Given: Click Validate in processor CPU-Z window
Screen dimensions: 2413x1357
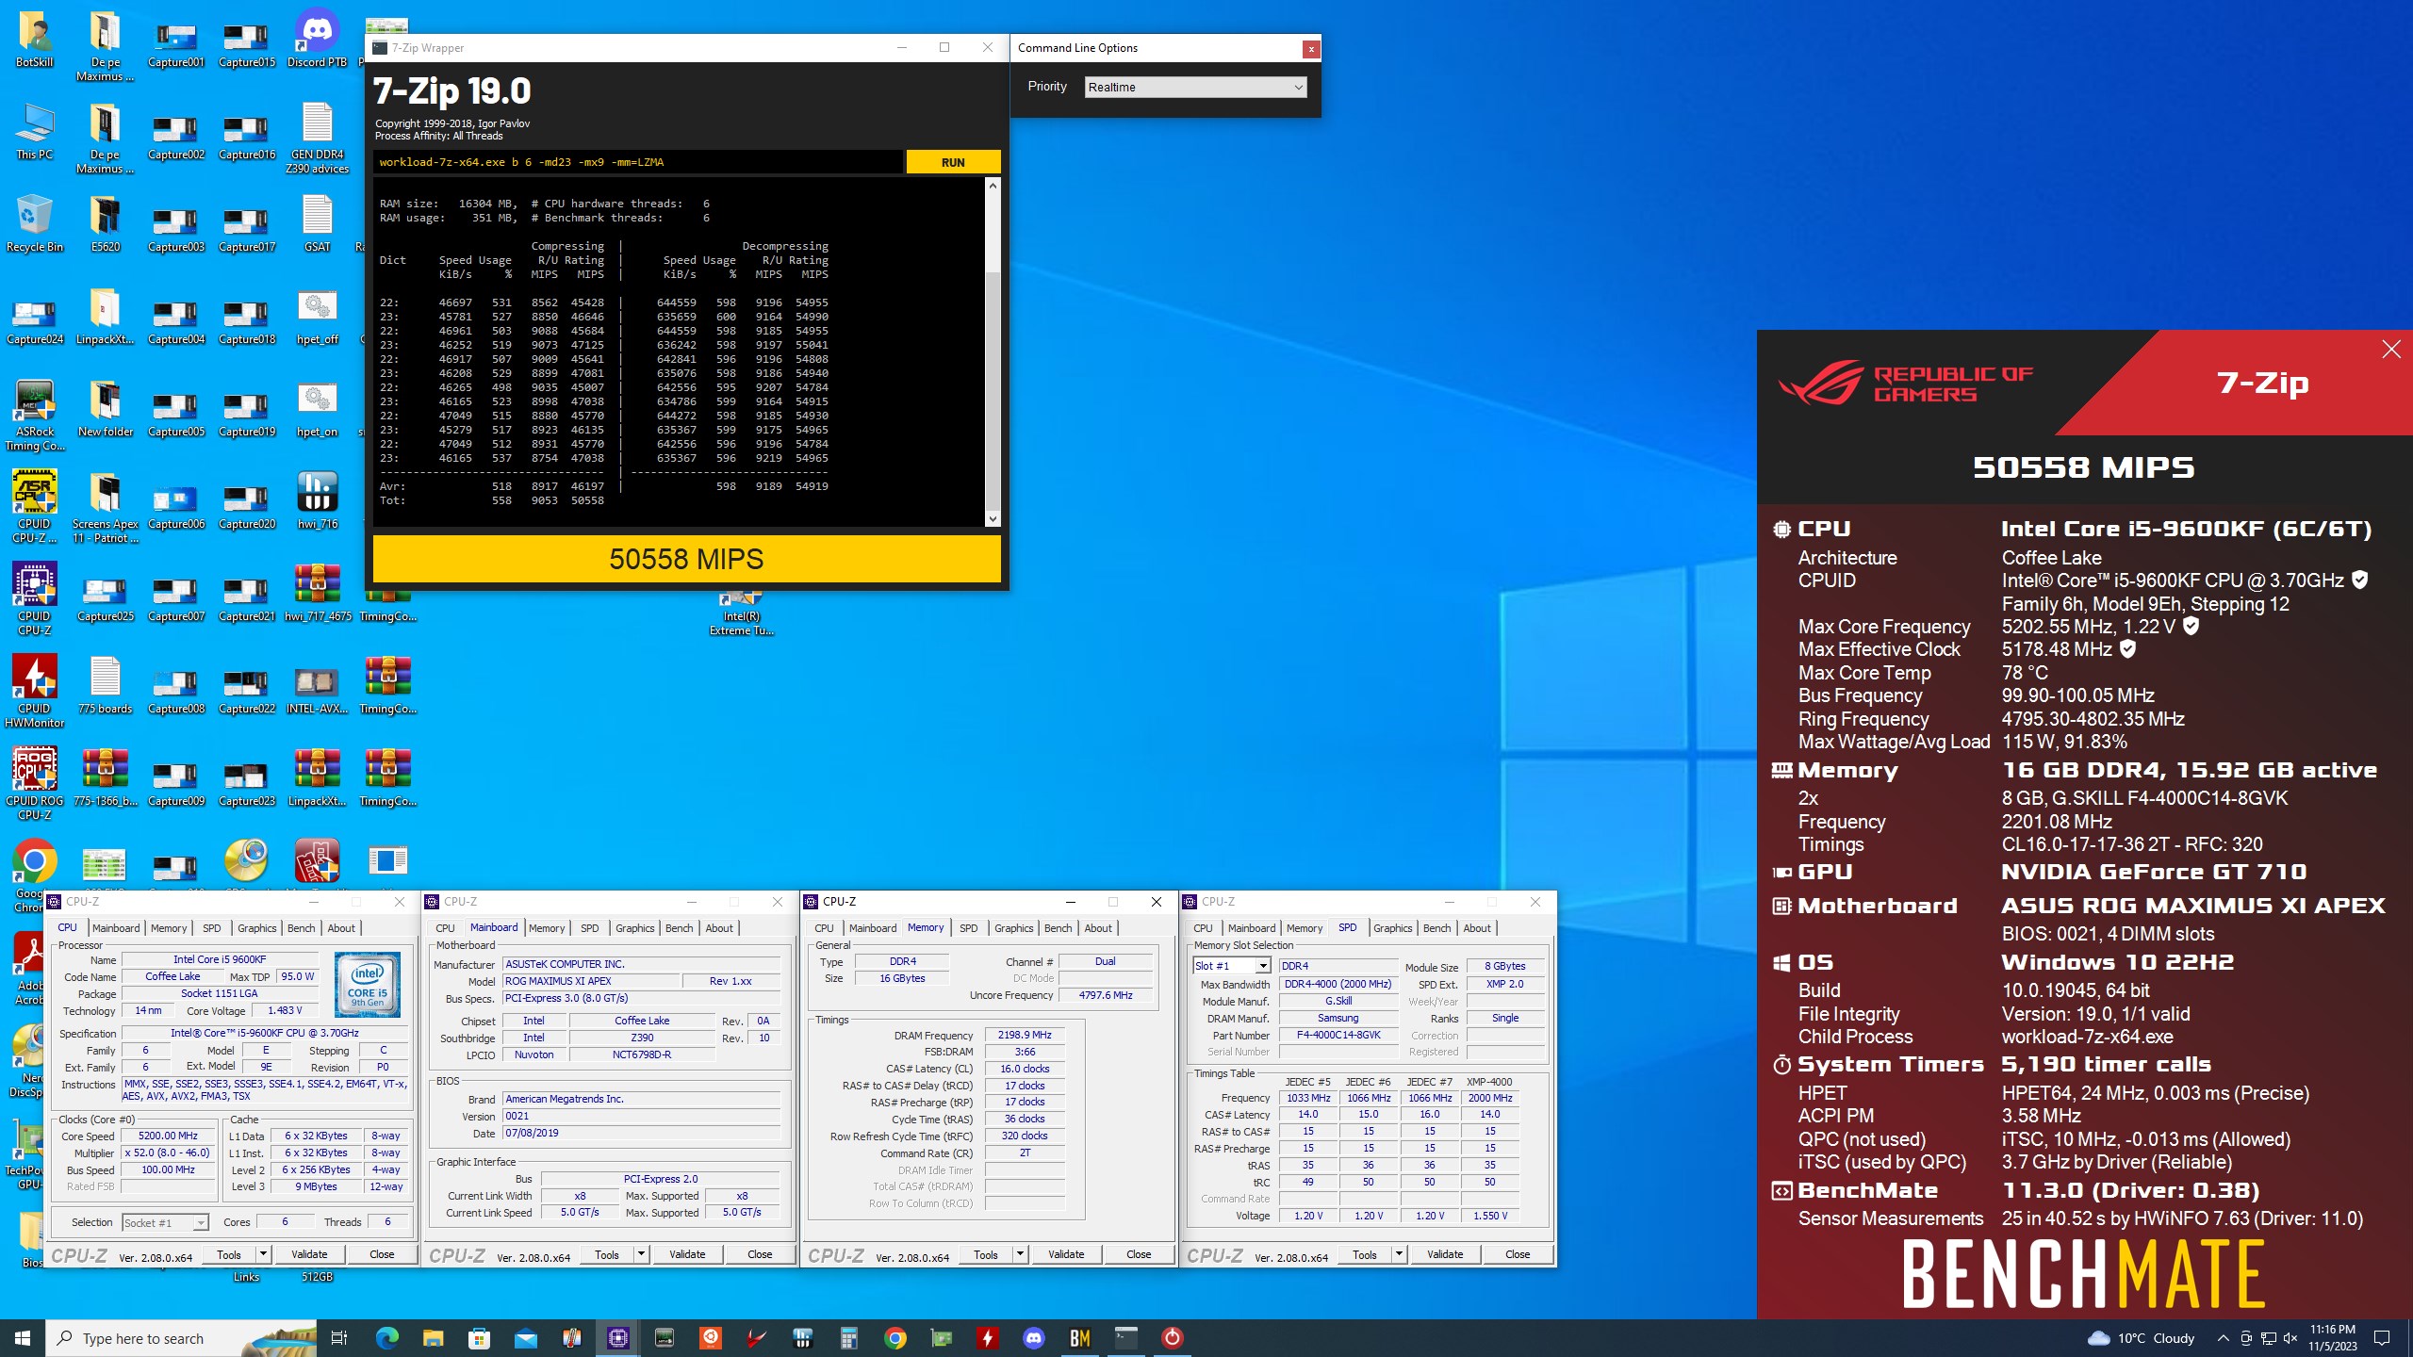Looking at the screenshot, I should (x=309, y=1254).
